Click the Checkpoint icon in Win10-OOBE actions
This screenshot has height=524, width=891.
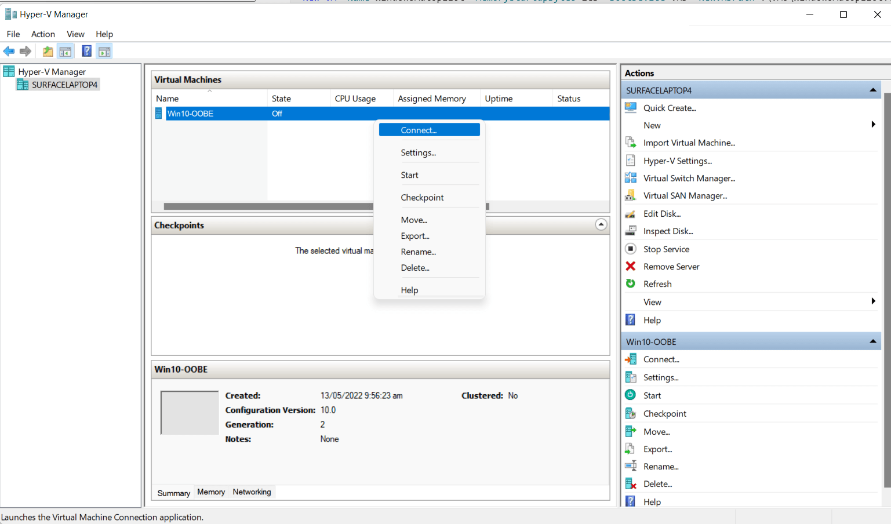631,413
